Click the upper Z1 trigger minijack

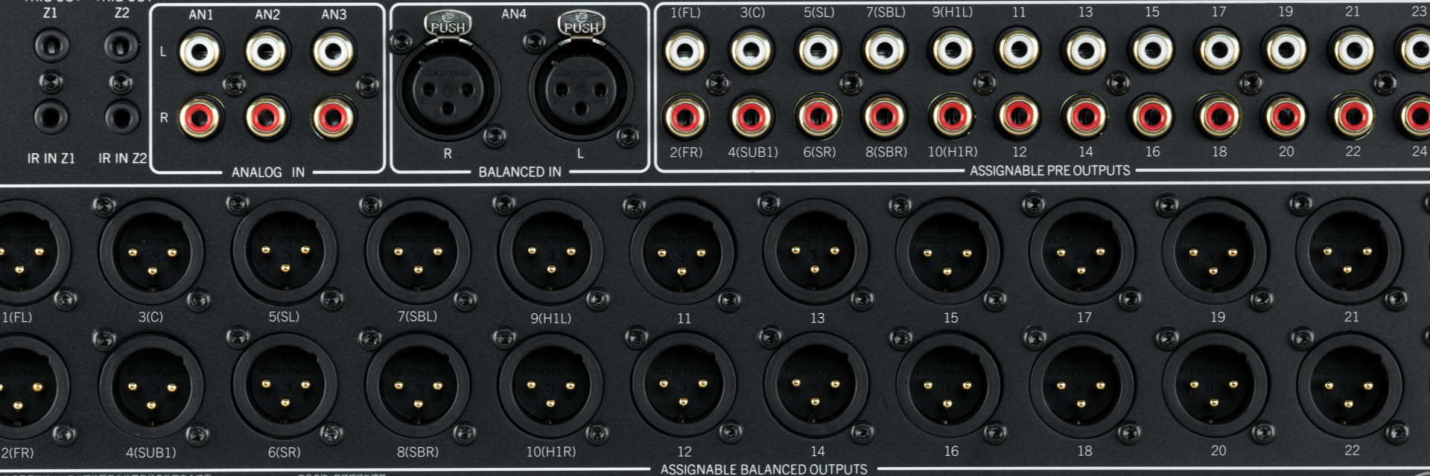click(51, 46)
